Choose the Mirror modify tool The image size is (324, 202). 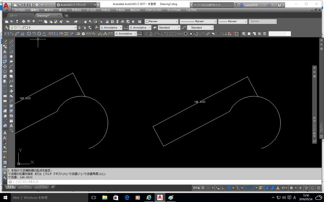(x=5, y=52)
